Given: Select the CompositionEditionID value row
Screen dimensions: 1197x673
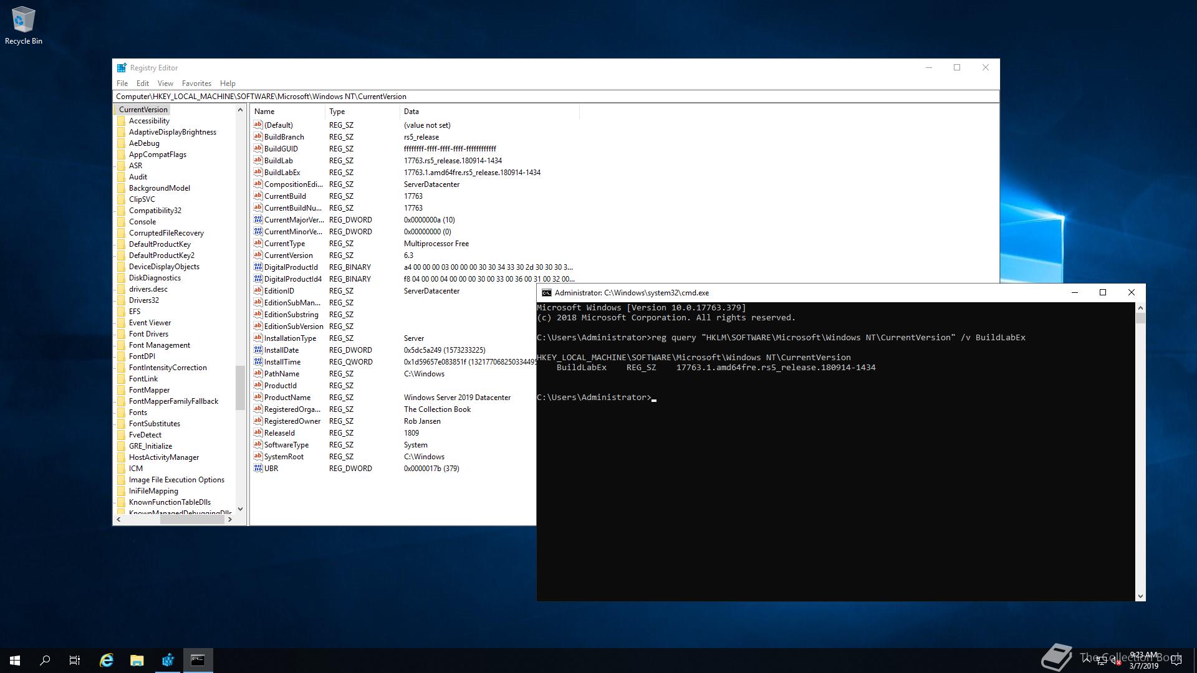Looking at the screenshot, I should (x=415, y=184).
